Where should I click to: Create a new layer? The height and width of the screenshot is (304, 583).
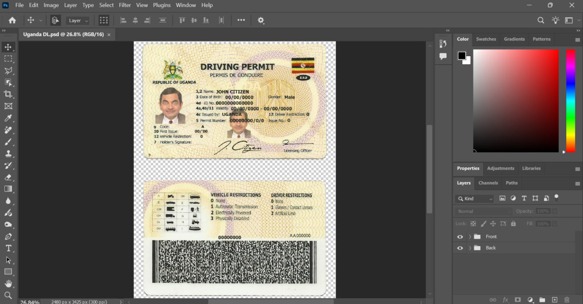pos(554,299)
